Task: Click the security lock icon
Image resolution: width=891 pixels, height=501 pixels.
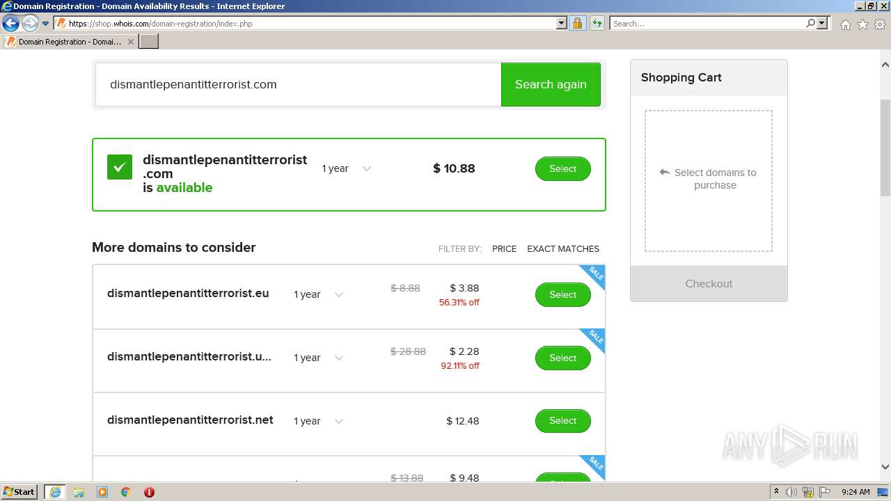Action: coord(577,23)
